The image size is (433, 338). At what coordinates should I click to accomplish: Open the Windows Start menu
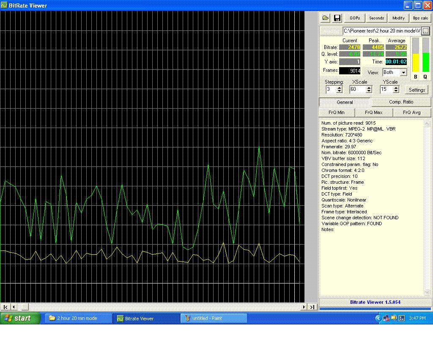coord(20,318)
